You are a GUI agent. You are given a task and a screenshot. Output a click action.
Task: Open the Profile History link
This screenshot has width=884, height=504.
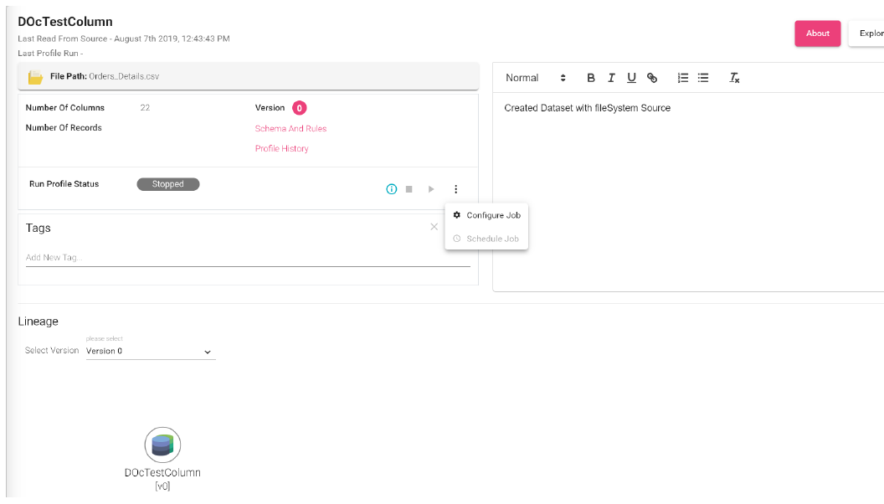[281, 149]
